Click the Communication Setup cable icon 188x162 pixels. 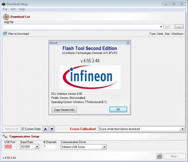(x=5, y=136)
